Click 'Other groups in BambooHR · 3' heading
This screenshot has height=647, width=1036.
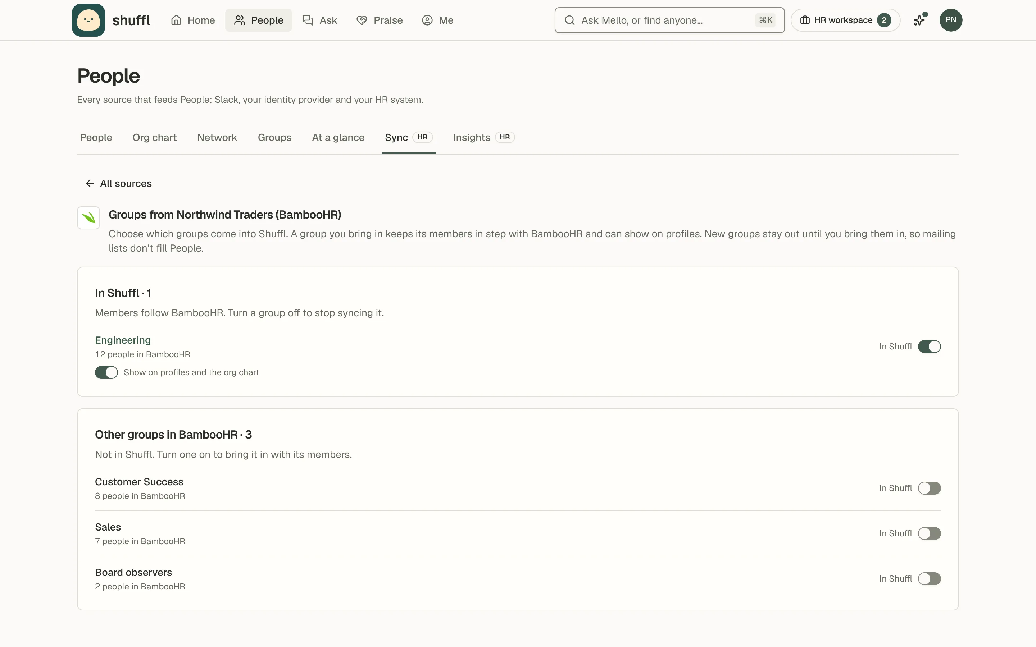[x=173, y=435]
